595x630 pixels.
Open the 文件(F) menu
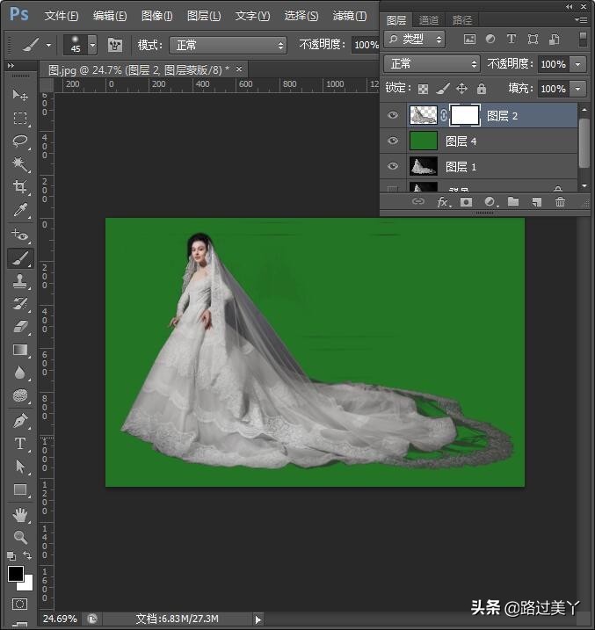(x=61, y=16)
